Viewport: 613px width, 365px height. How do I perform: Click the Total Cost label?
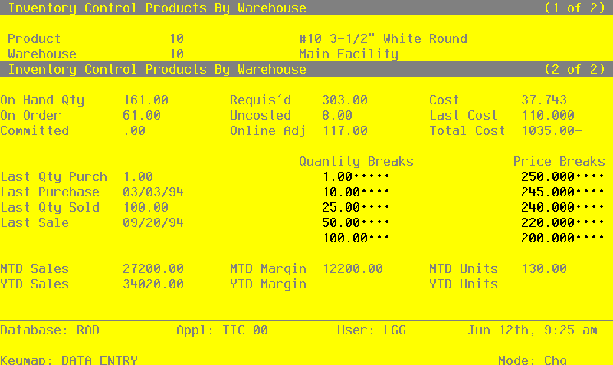pos(467,130)
